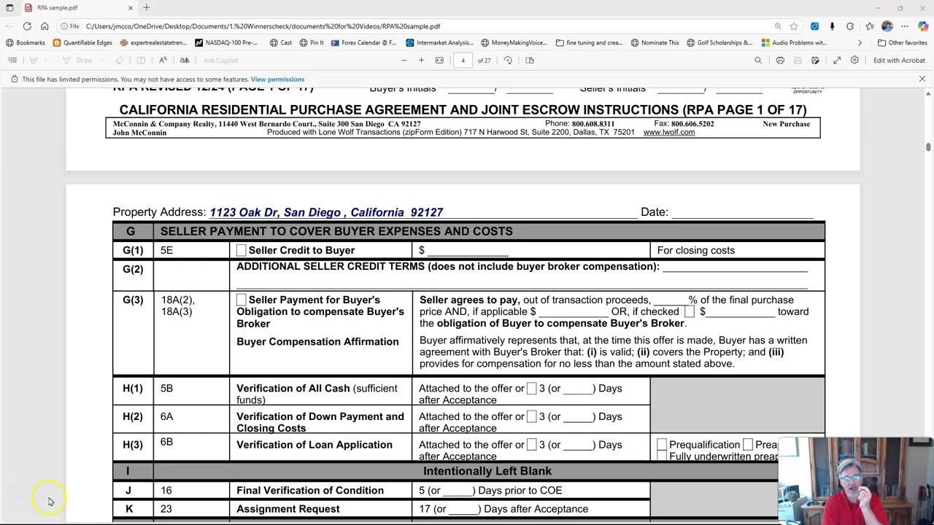
Task: Follow the www.lwolf.com link
Action: tap(668, 133)
